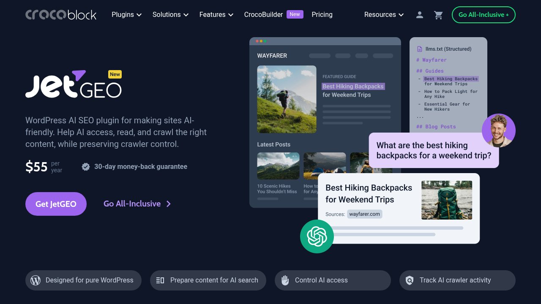Expand the Plugins dropdown menu

(x=127, y=15)
